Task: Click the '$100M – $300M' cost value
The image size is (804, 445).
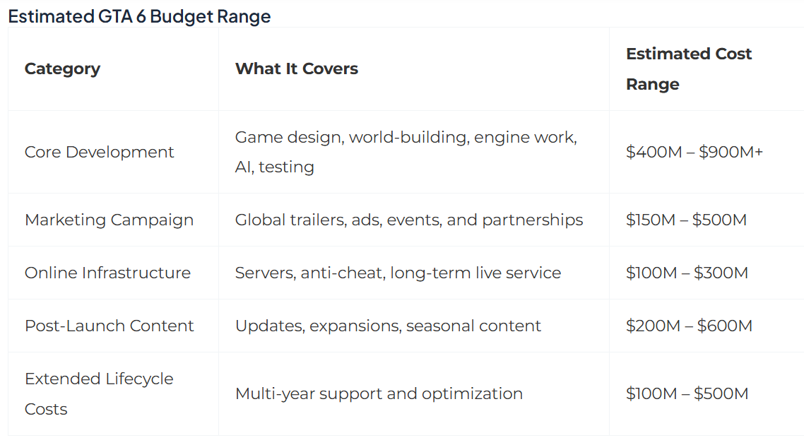Action: click(687, 273)
